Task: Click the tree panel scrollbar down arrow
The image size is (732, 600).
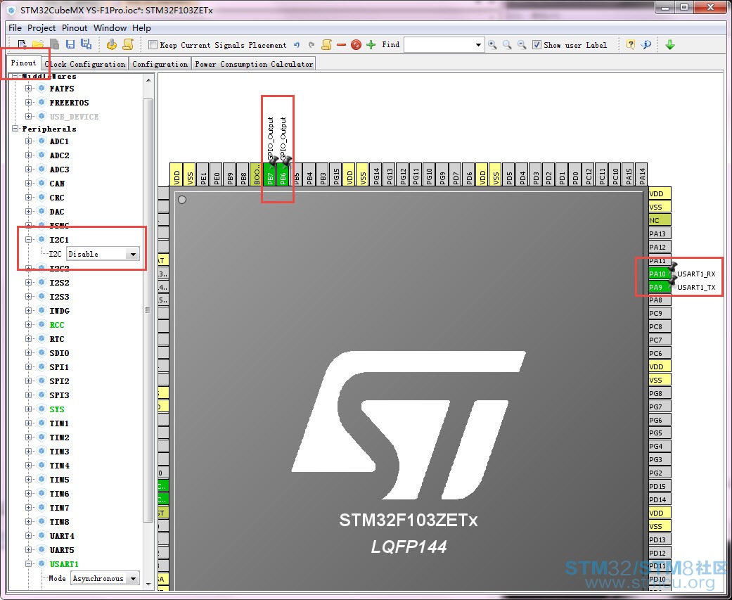Action: click(x=148, y=584)
